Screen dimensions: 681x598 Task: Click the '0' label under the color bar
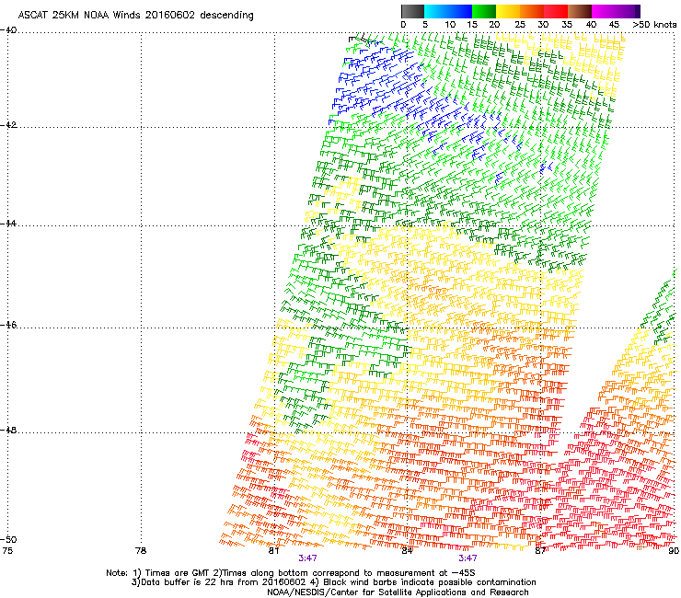coord(403,25)
